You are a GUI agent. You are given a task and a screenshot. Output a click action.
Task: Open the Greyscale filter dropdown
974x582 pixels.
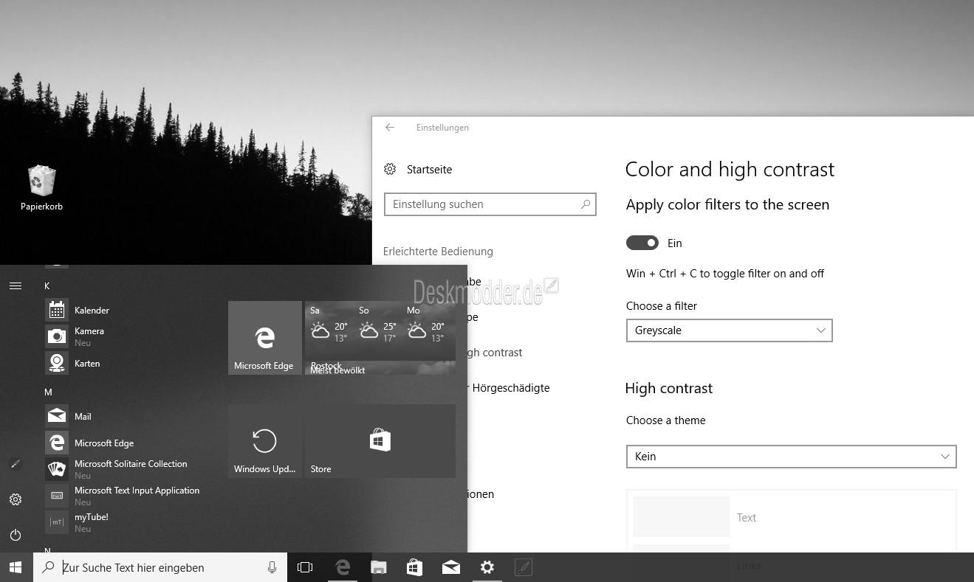coord(729,330)
